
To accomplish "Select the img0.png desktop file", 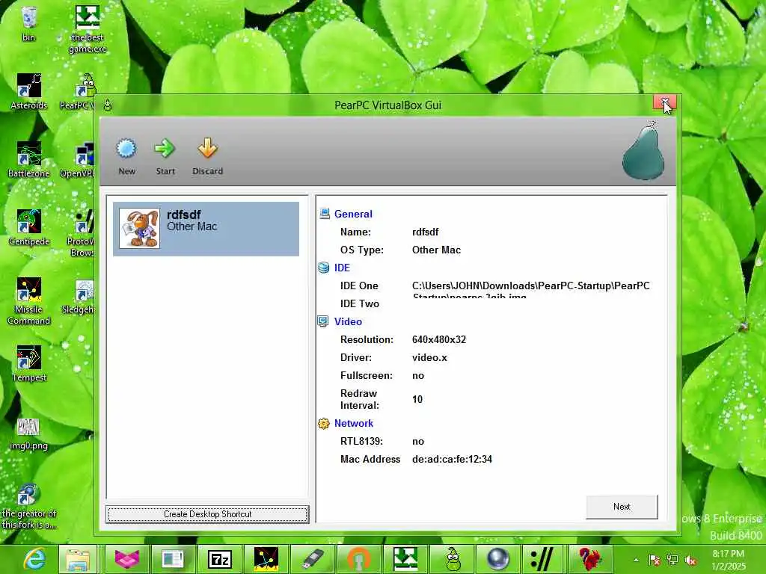I will tap(28, 434).
